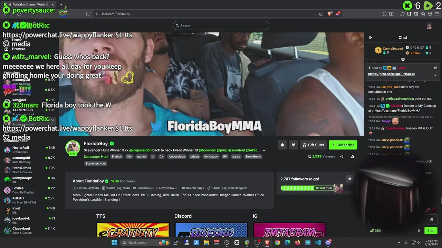Viewport: 442px width, 248px height.
Task: Hide the pinned message in chat
Action: pos(435,68)
